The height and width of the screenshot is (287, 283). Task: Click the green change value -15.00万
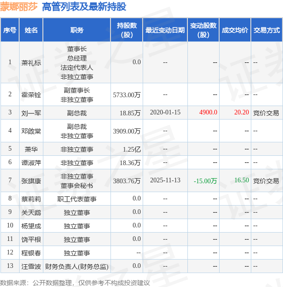[206, 181]
